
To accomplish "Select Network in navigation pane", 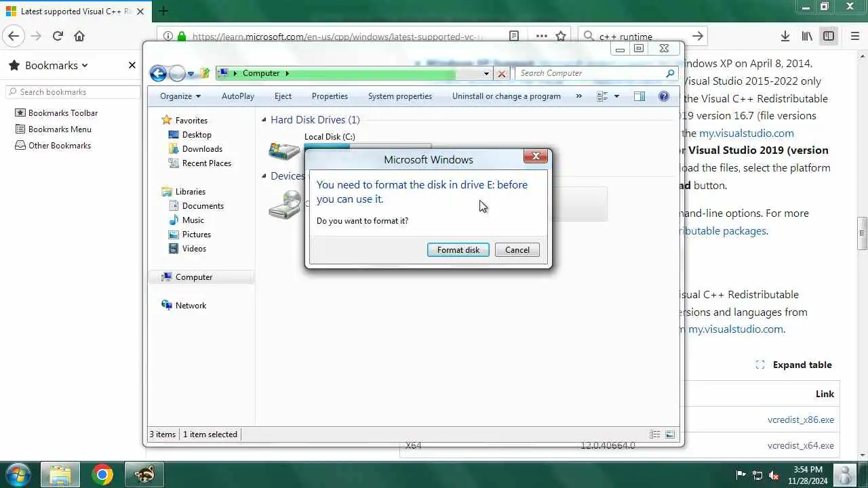I will click(191, 305).
